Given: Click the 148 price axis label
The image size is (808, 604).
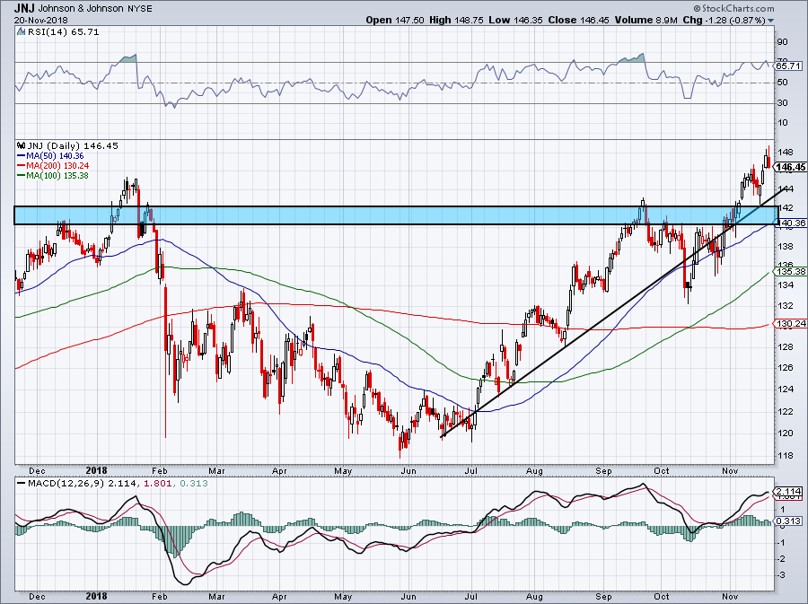Looking at the screenshot, I should coord(786,153).
